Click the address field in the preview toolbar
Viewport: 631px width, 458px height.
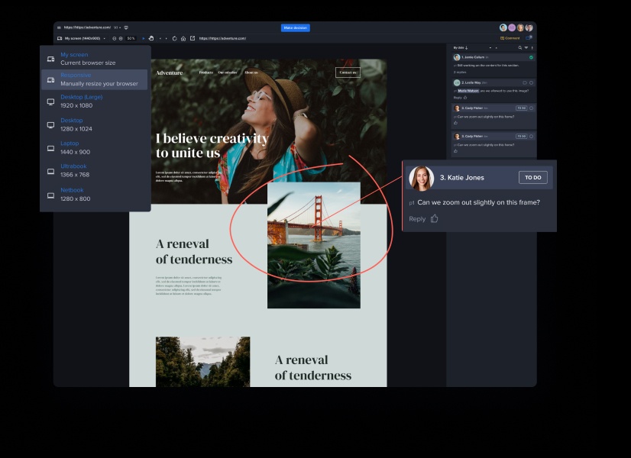pyautogui.click(x=222, y=39)
